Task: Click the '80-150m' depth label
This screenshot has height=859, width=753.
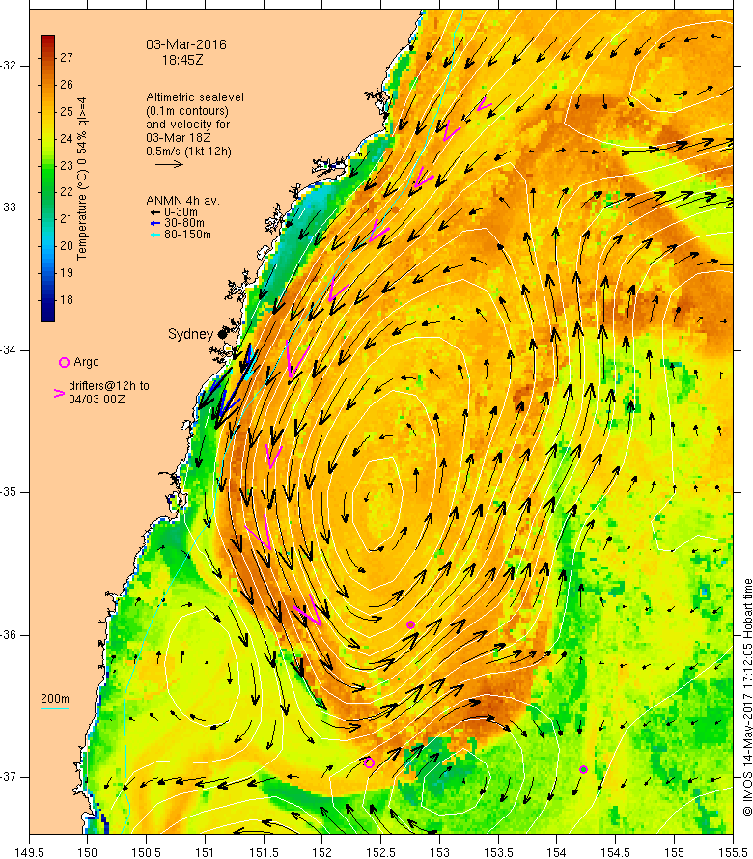Action: 187,235
